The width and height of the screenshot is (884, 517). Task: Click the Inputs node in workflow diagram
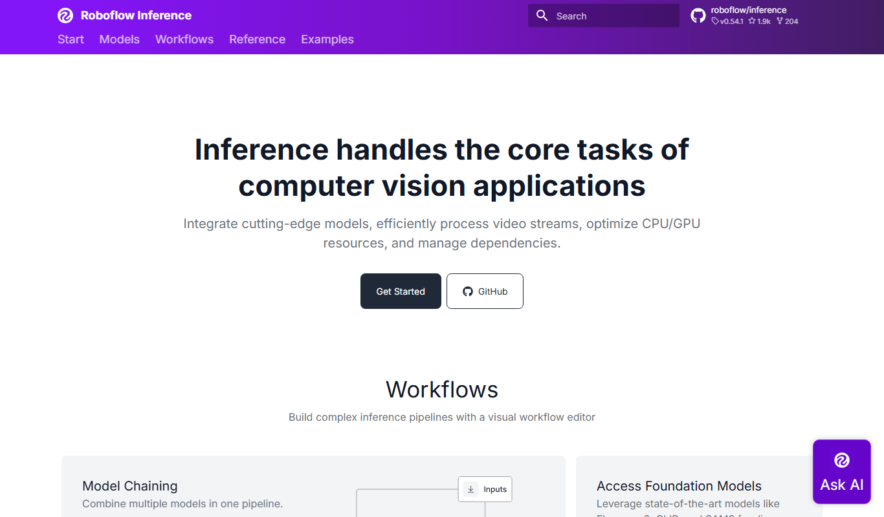pos(485,489)
